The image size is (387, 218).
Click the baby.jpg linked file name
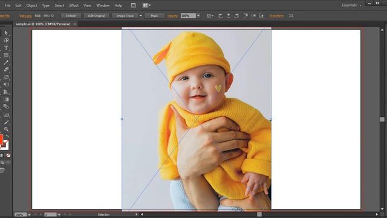[25, 16]
